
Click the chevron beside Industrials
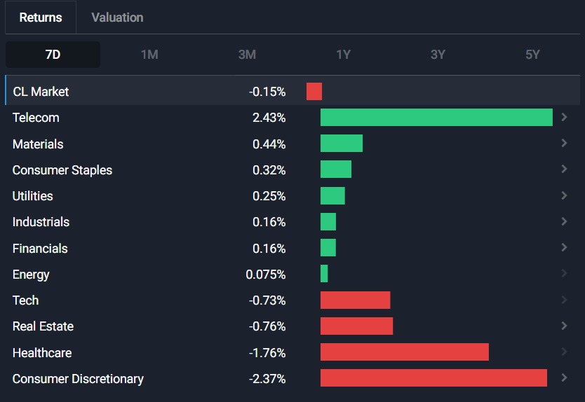(x=565, y=221)
